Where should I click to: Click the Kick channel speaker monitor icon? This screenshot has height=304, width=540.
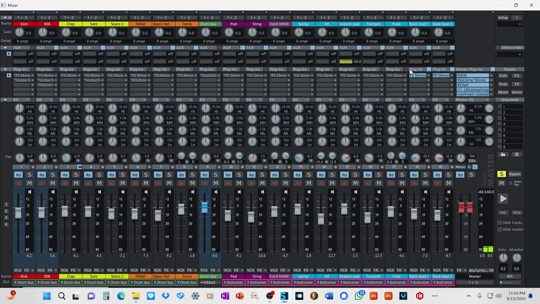point(30,192)
